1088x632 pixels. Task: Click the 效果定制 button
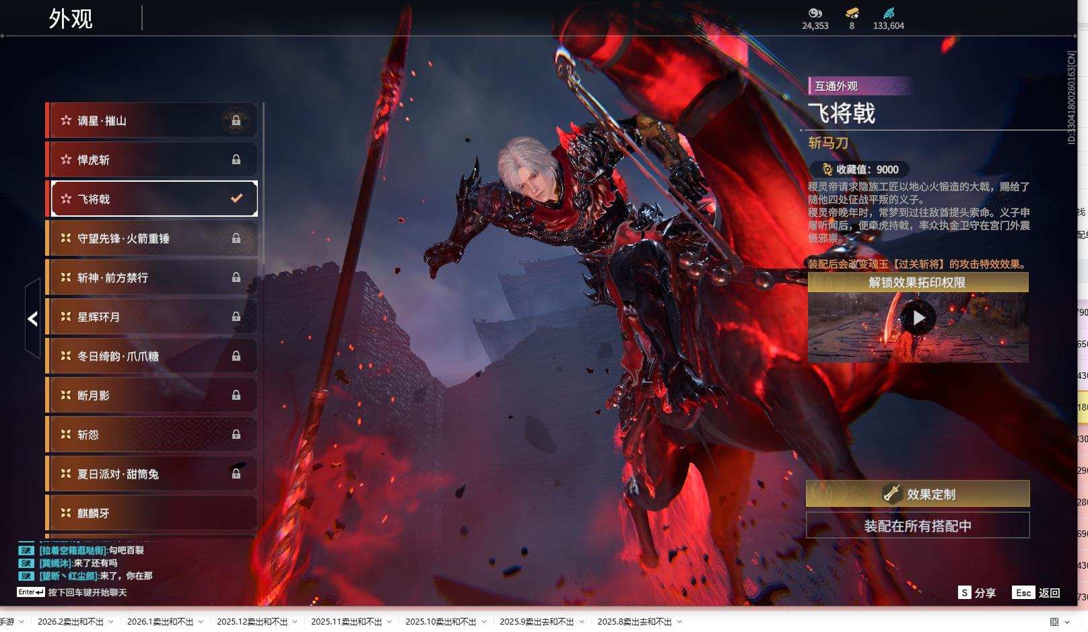(918, 493)
